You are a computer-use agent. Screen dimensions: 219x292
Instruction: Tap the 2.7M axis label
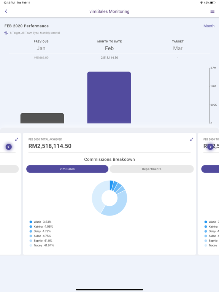213,68
